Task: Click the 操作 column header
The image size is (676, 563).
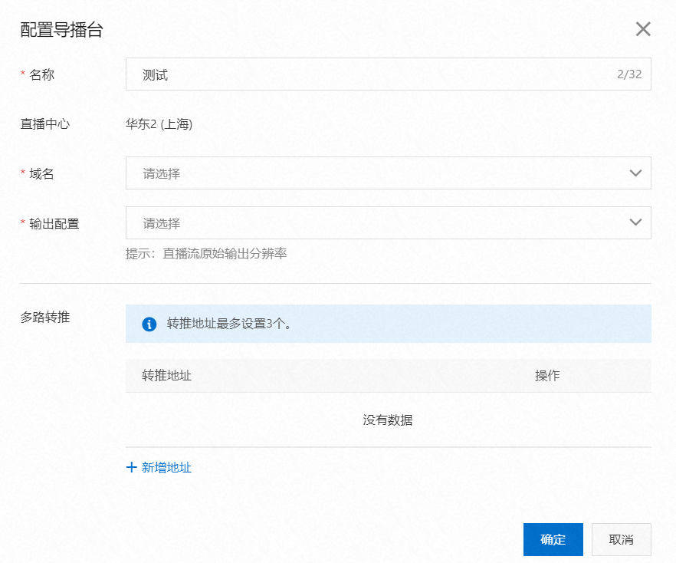Action: pyautogui.click(x=546, y=376)
